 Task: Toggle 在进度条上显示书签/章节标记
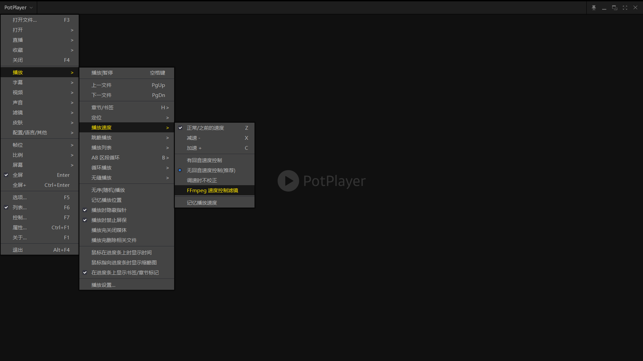pos(127,272)
